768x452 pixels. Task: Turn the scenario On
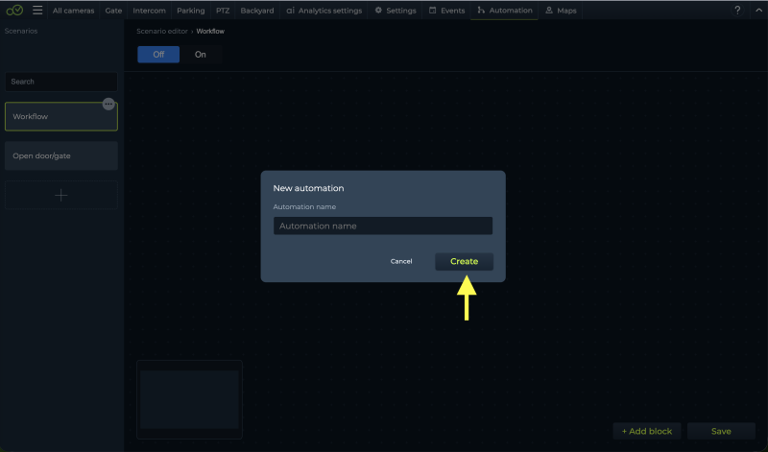tap(201, 55)
